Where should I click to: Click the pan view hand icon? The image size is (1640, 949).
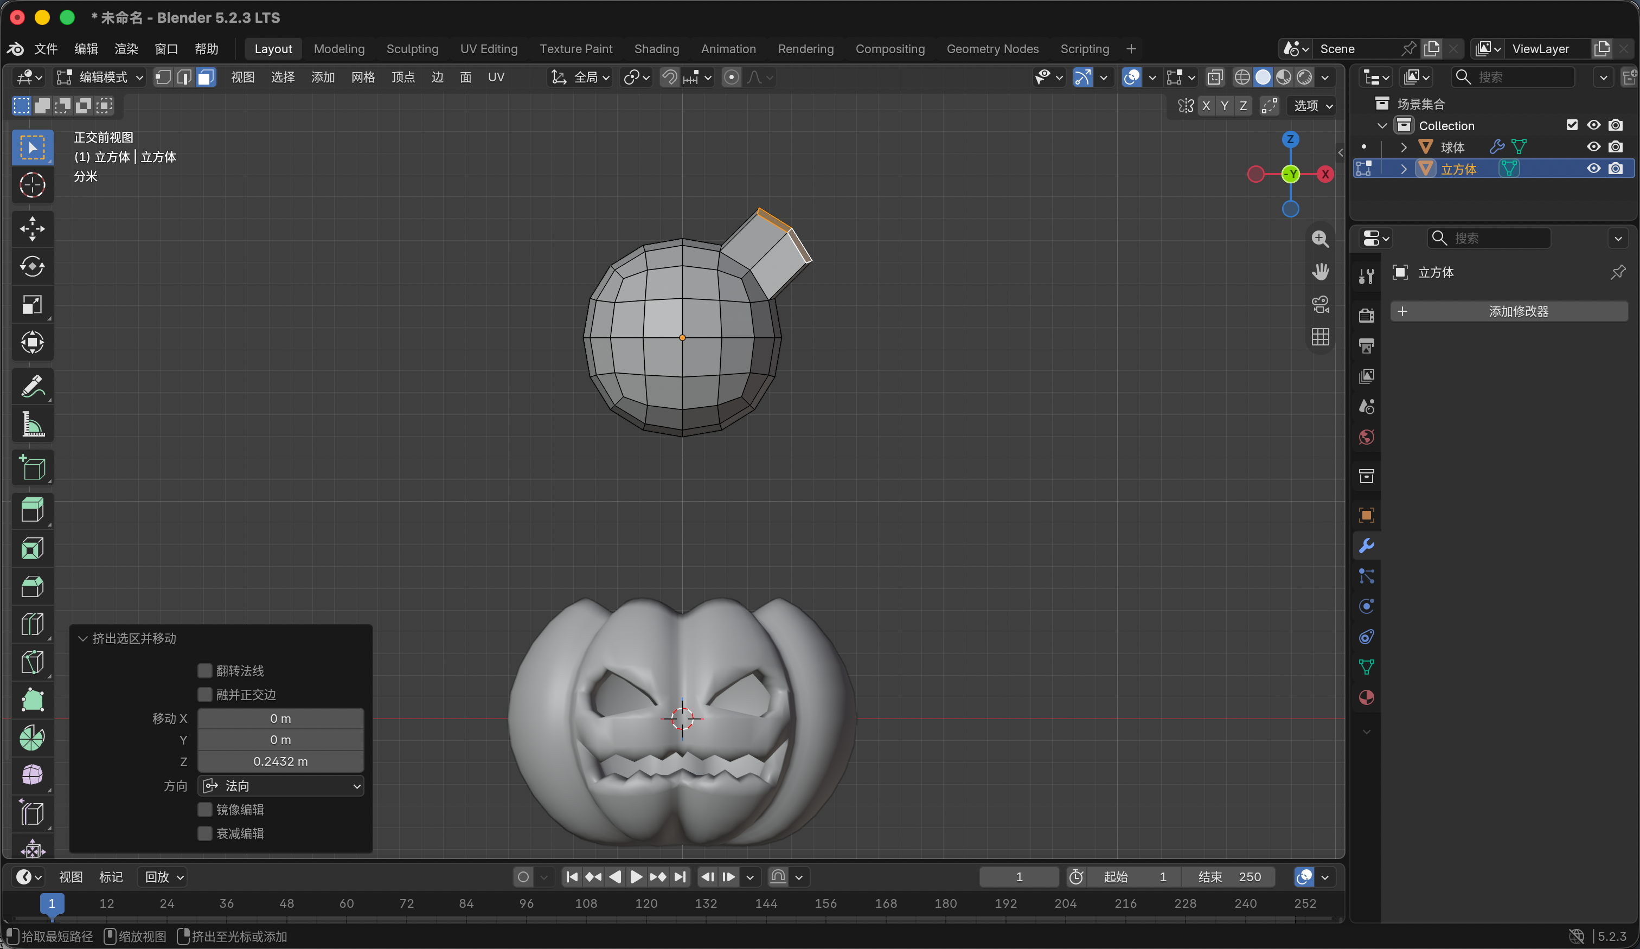pyautogui.click(x=1320, y=272)
